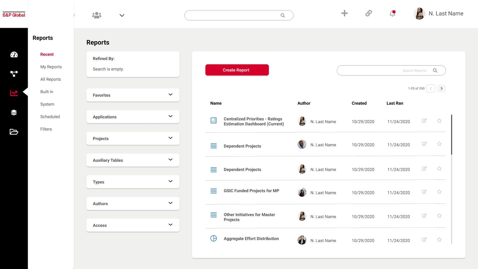Viewport: 478px width, 269px height.
Task: Expand the Favorites filter
Action: pos(133,95)
